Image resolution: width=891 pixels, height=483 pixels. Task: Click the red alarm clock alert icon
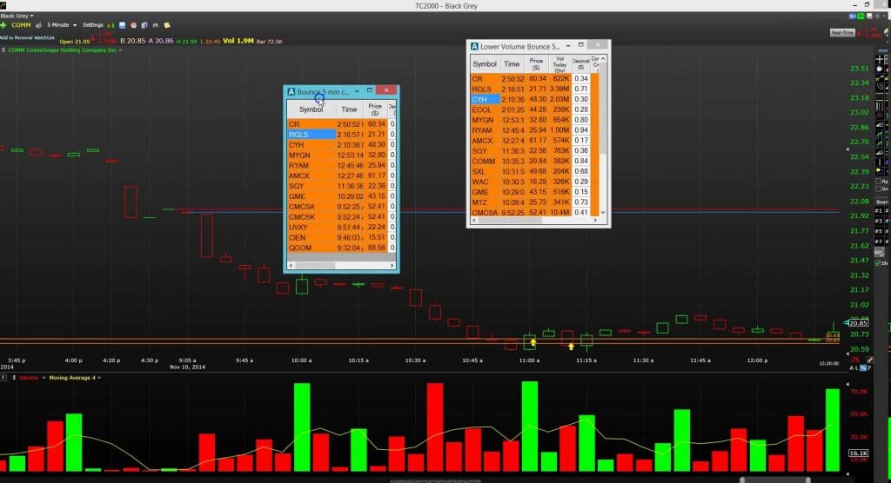133,25
